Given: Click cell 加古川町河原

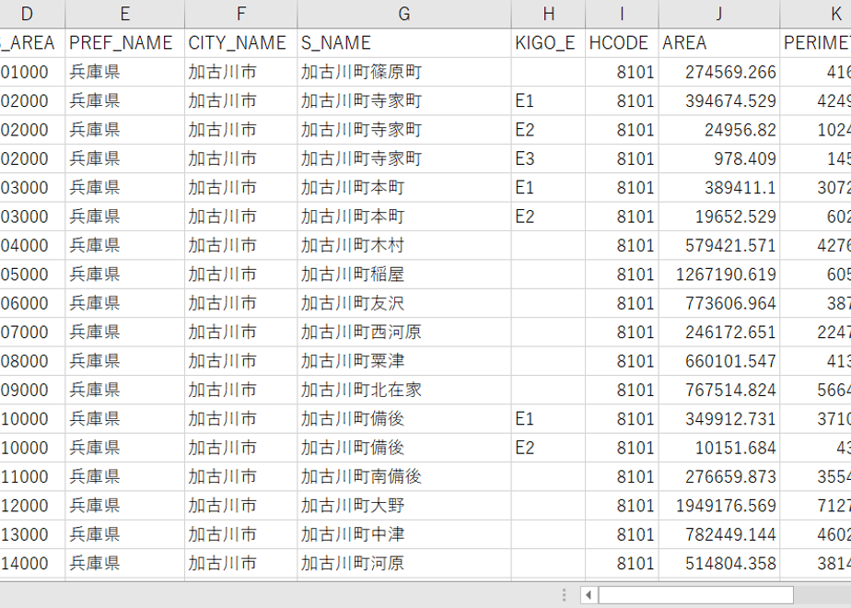Looking at the screenshot, I should tap(404, 563).
